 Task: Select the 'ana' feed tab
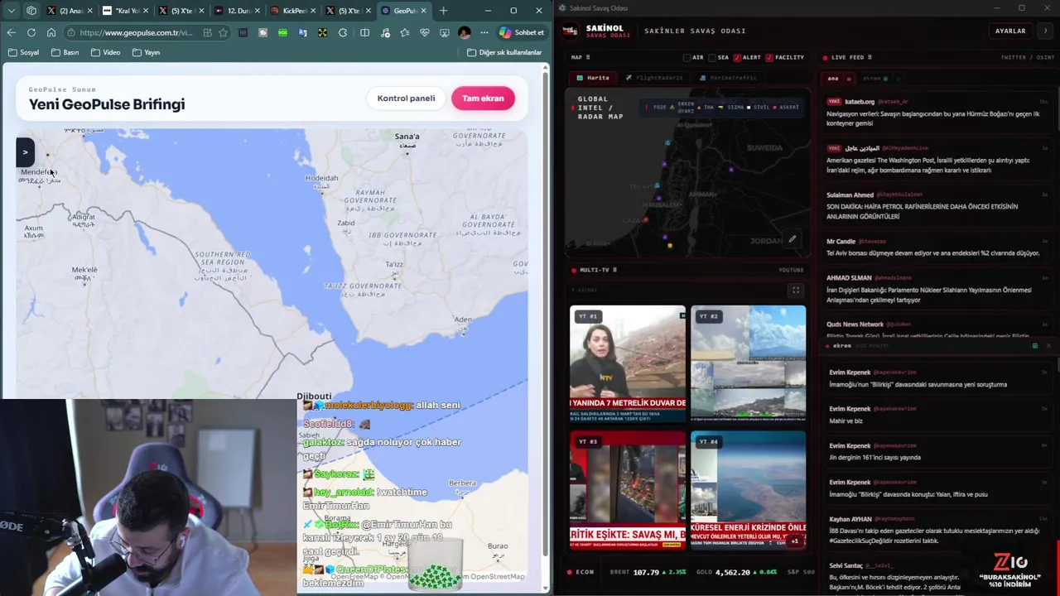[836, 79]
